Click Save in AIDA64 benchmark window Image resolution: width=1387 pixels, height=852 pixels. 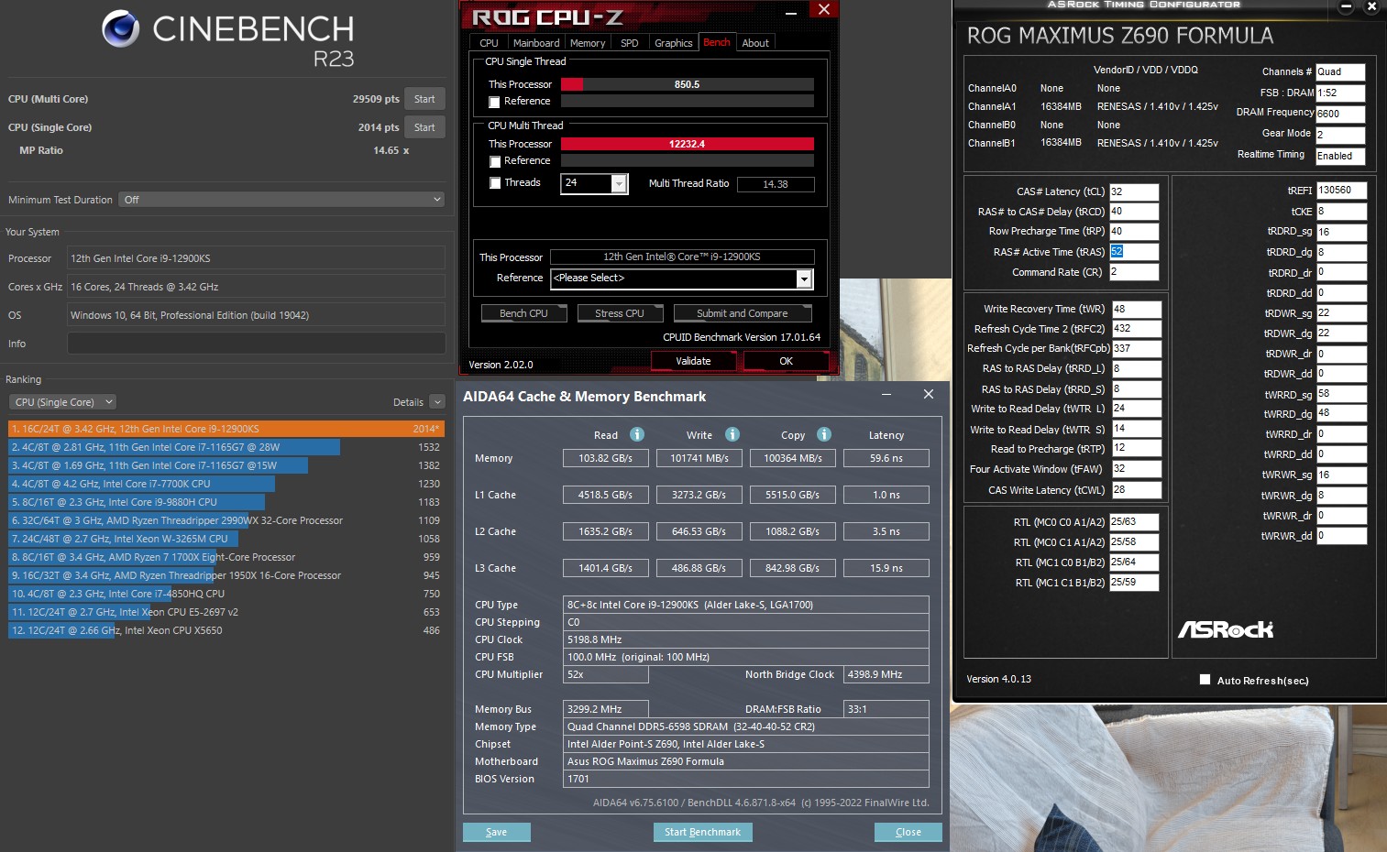point(497,832)
